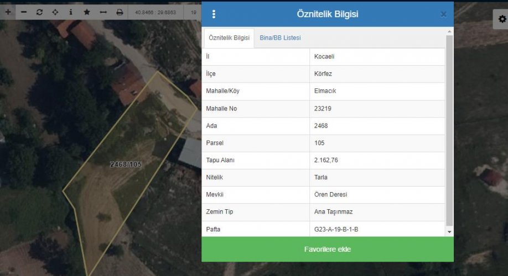
Task: Open favorites with the star icon
Action: (x=87, y=12)
